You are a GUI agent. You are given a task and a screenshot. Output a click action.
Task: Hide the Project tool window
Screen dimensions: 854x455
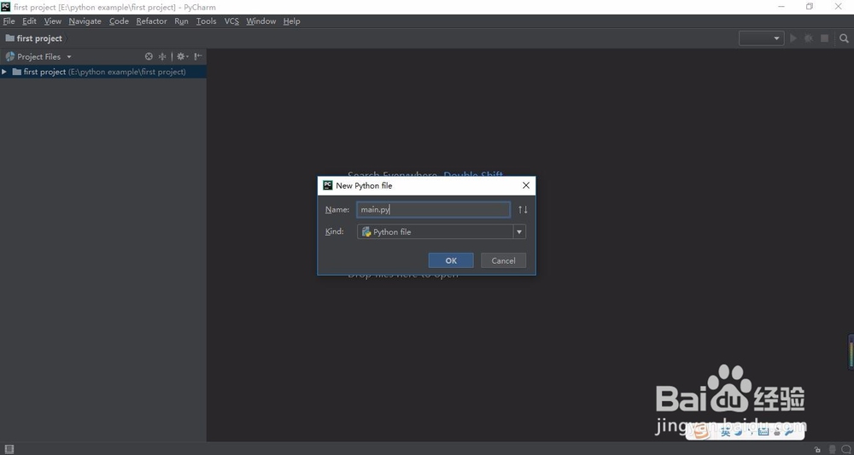[198, 56]
